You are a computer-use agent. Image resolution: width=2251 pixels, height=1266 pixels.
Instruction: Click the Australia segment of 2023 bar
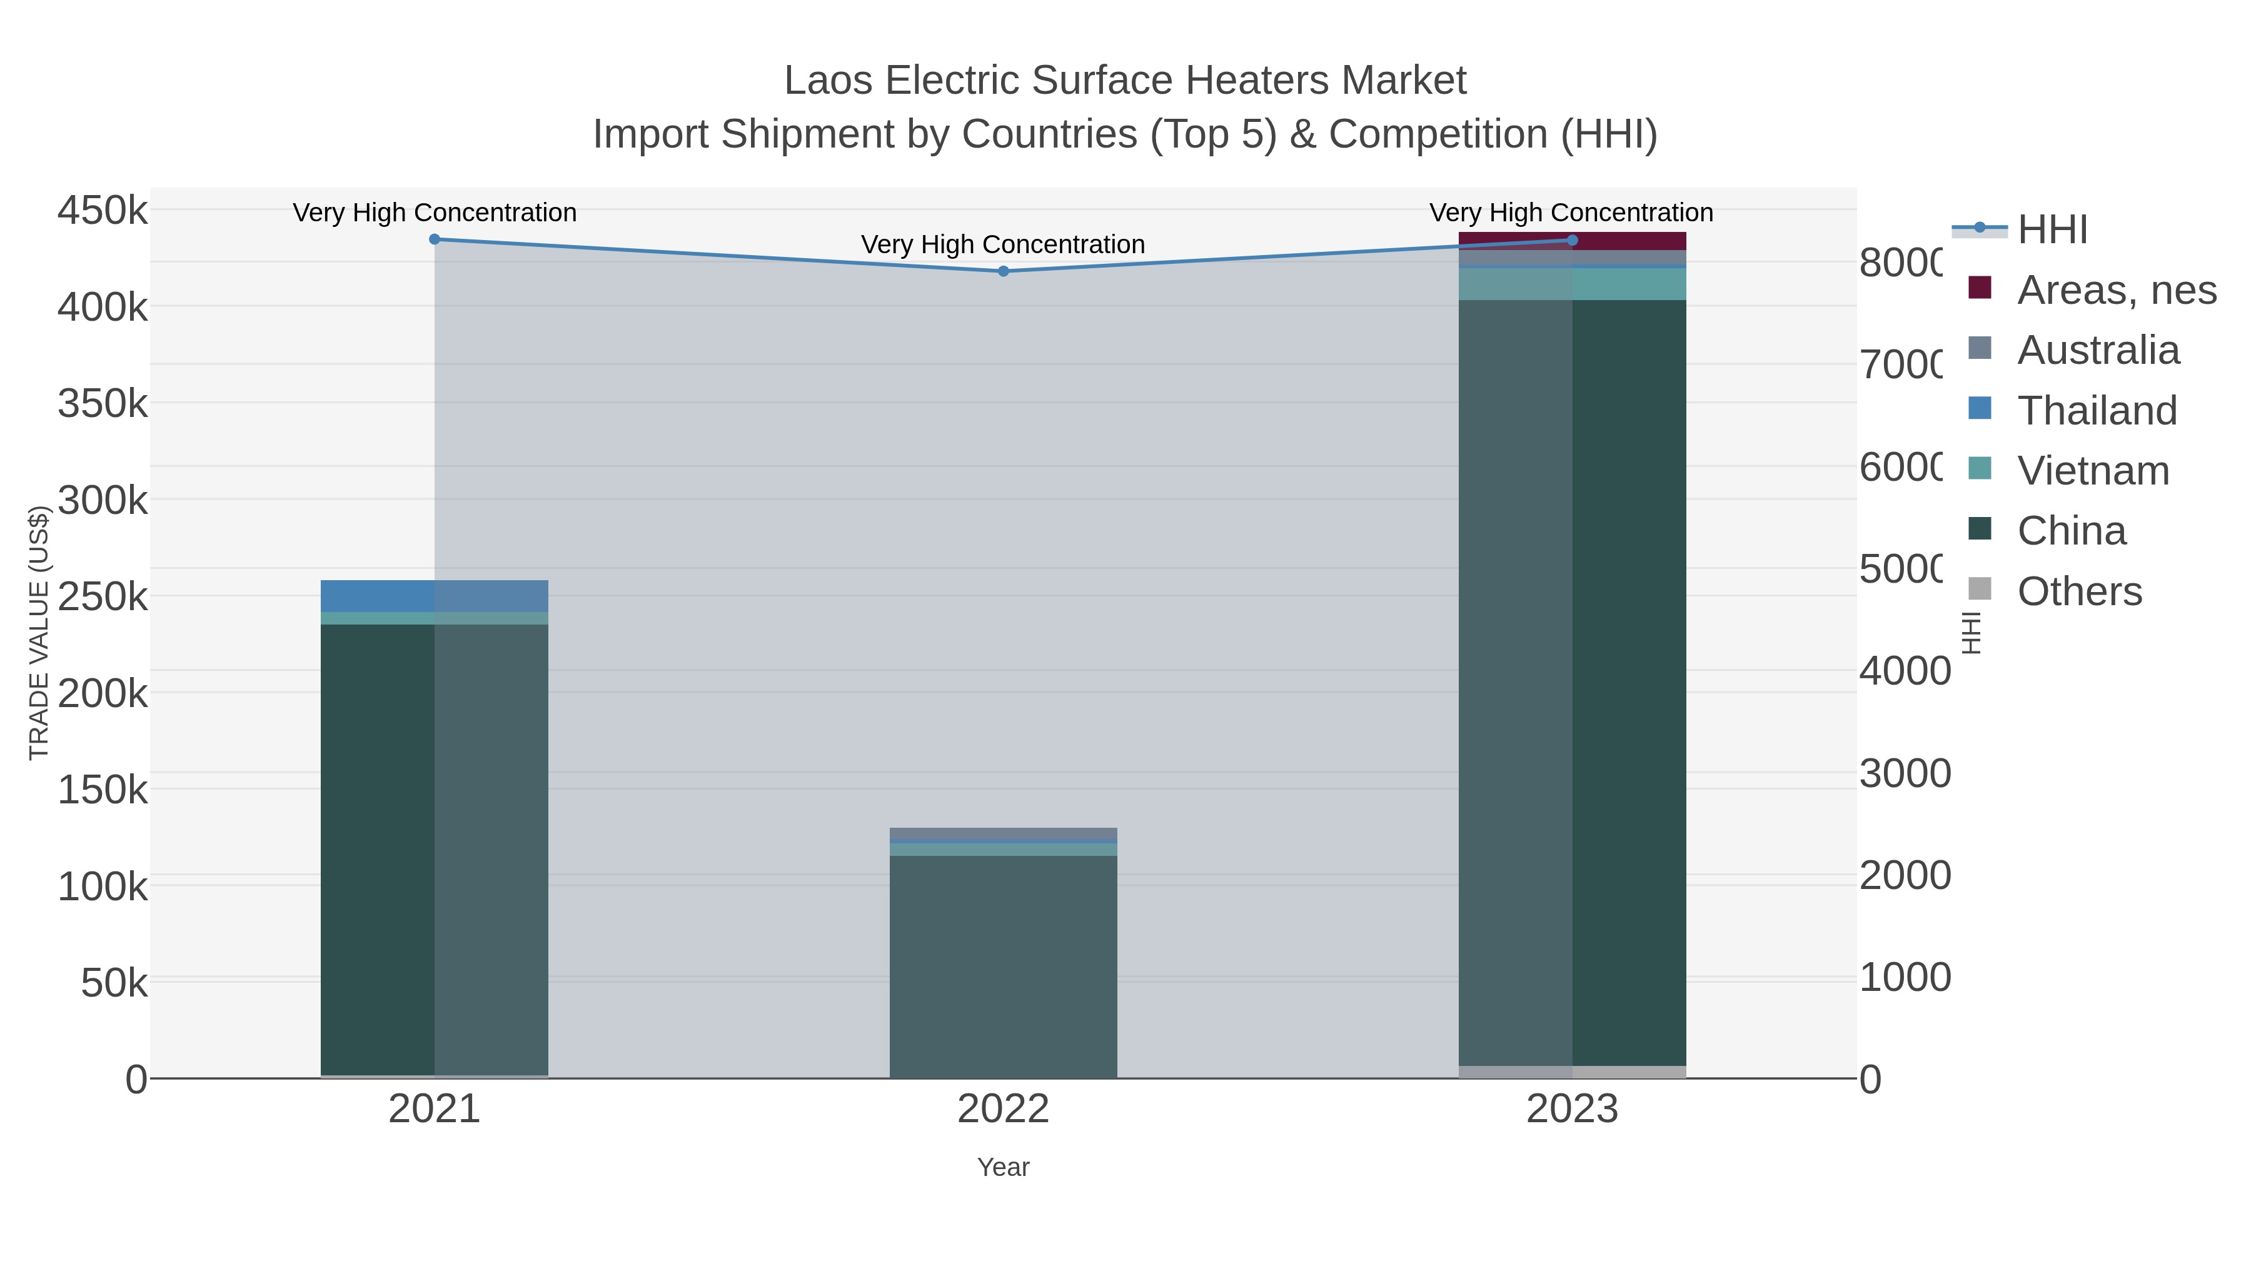click(1572, 257)
